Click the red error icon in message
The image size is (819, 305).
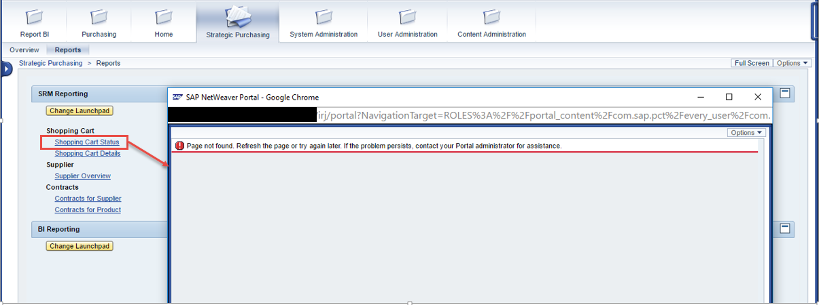point(179,146)
